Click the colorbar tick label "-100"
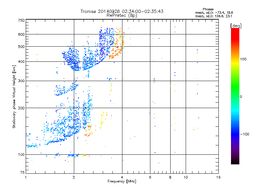 point(244,134)
